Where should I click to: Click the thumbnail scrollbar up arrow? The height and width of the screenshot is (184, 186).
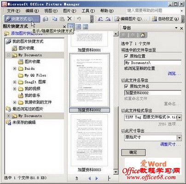tap(116, 34)
